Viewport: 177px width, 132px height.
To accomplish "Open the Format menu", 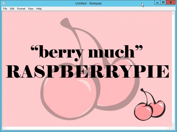I will pyautogui.click(x=21, y=9).
